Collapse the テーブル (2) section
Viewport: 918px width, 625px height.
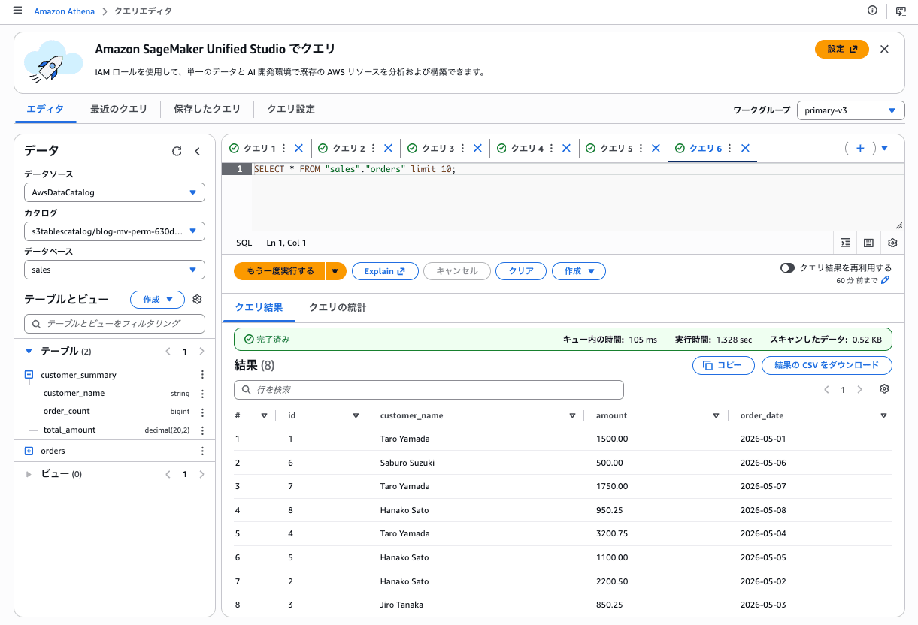tap(29, 351)
